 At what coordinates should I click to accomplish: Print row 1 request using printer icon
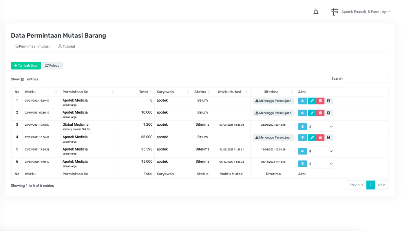(329, 101)
